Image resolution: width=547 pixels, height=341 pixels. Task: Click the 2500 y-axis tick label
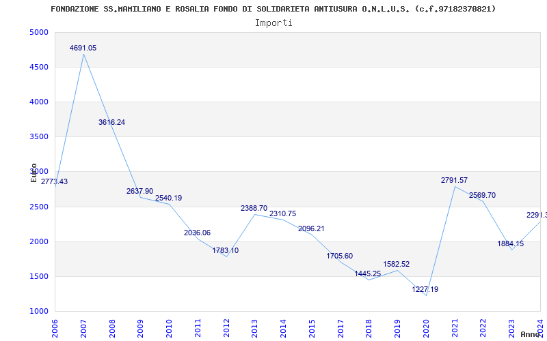pos(39,207)
